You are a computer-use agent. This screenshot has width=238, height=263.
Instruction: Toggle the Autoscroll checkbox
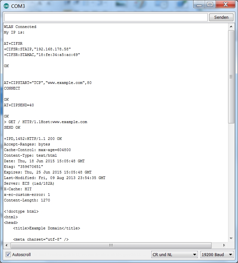8,254
